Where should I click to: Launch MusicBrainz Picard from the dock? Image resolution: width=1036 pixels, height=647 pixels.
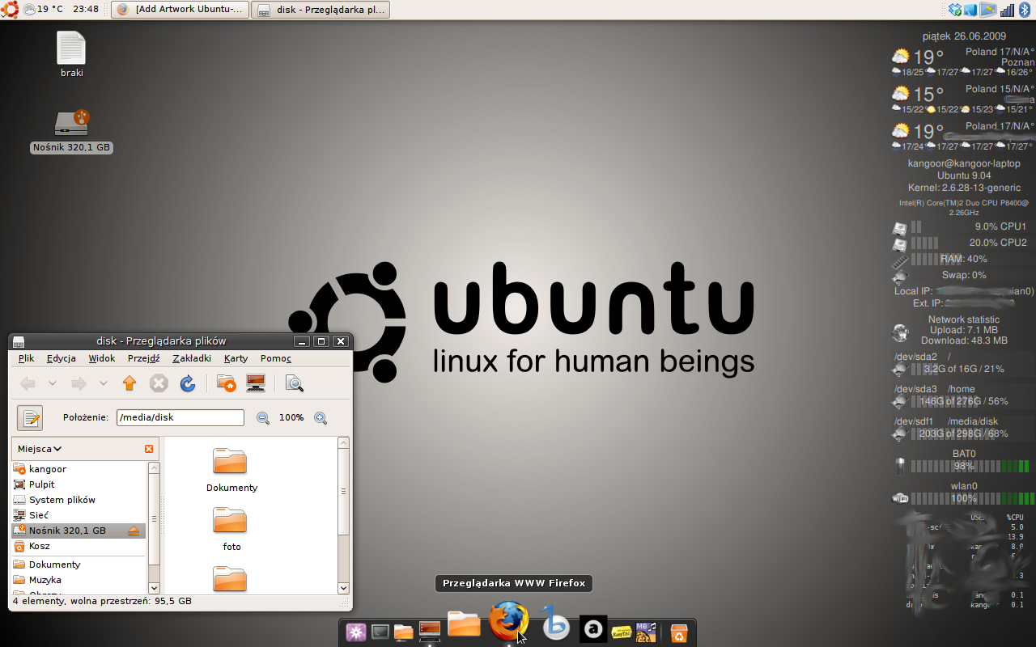[646, 632]
